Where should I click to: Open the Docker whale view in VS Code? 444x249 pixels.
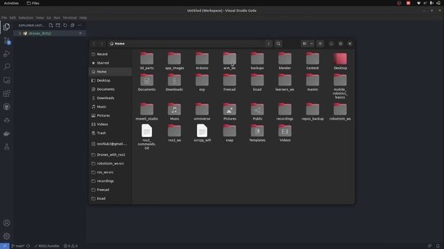(6, 133)
